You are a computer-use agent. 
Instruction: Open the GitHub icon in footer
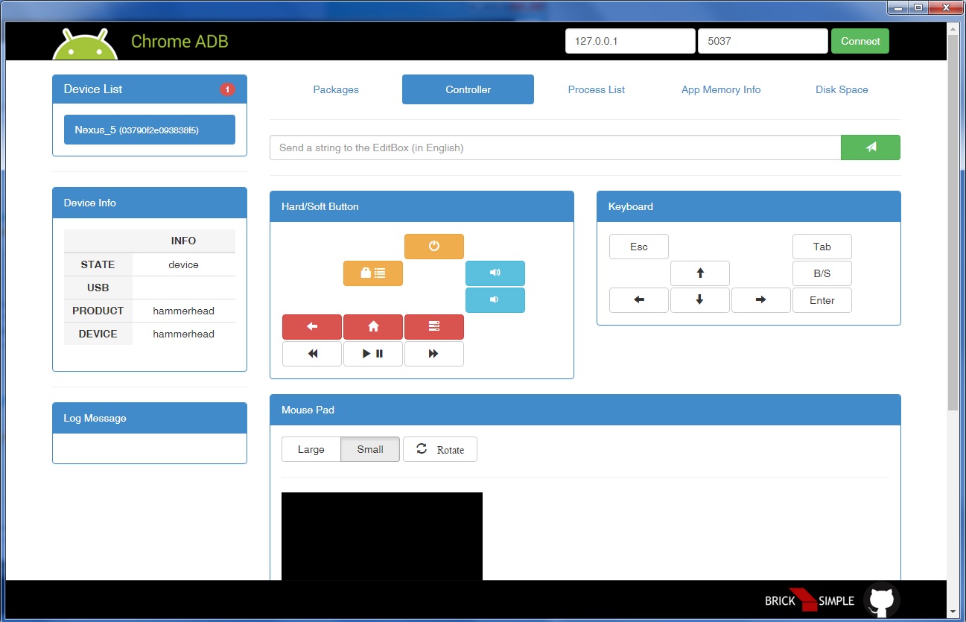coord(881,600)
